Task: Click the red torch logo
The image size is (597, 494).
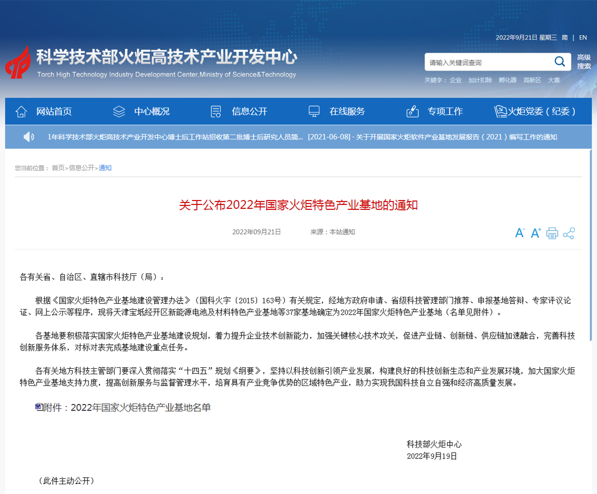Action: point(18,62)
